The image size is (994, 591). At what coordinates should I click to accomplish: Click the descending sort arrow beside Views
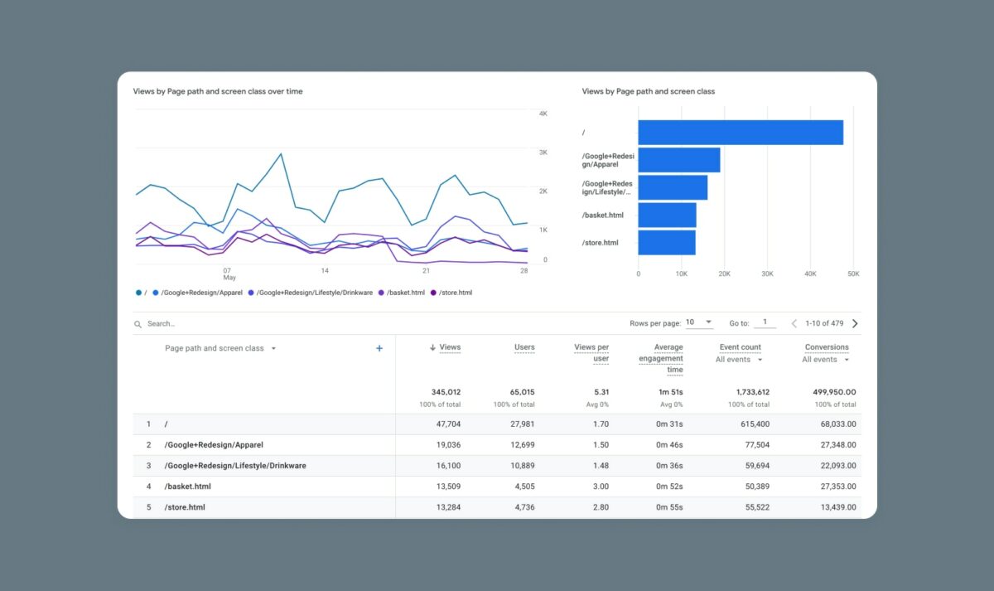point(434,346)
